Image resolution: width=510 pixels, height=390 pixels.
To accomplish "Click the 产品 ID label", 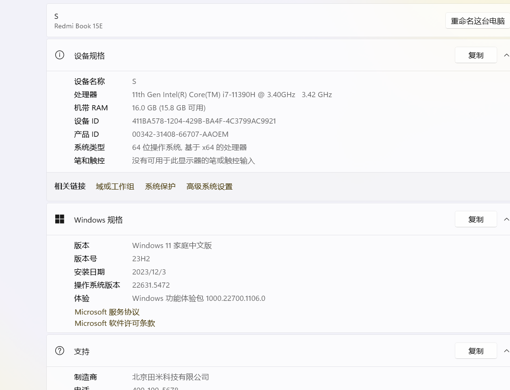I will [86, 134].
